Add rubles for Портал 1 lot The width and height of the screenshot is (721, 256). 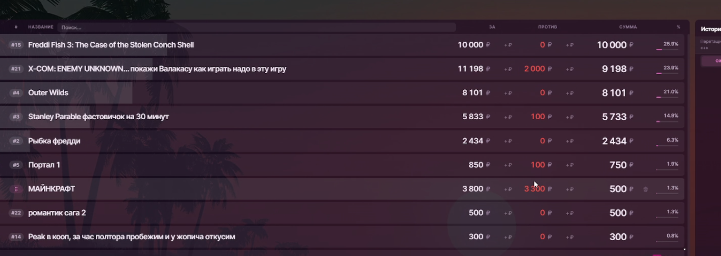(x=508, y=165)
